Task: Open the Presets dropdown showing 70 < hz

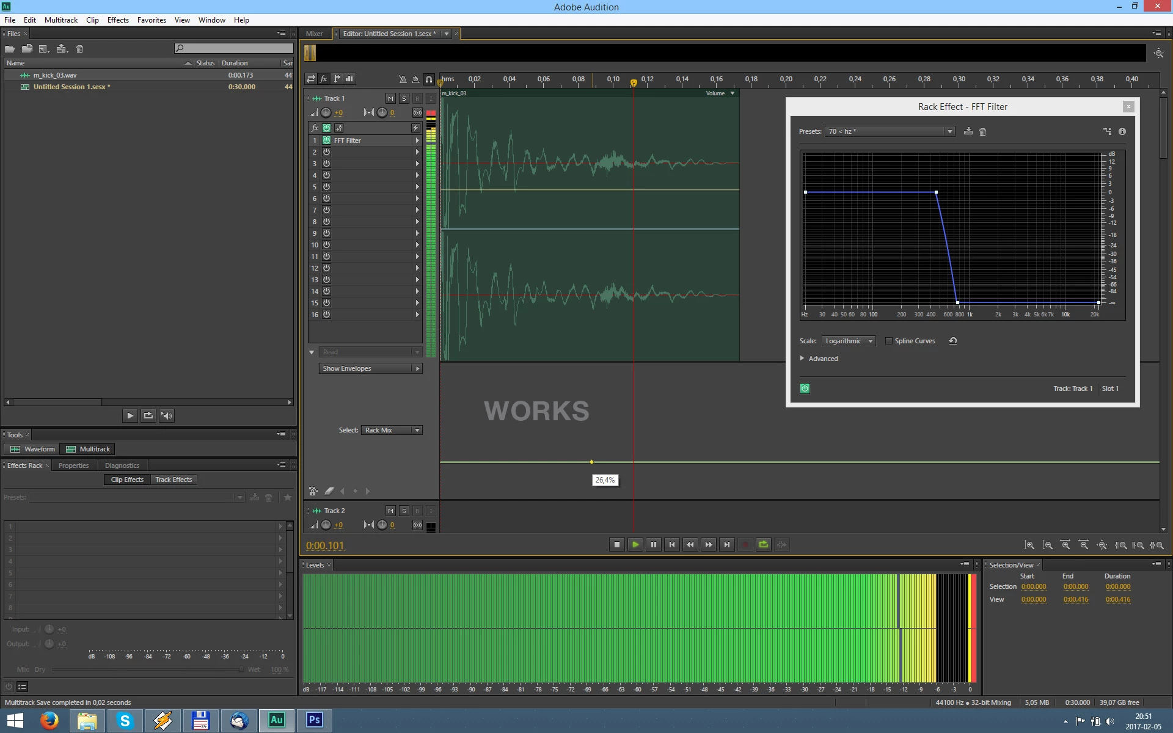Action: point(889,131)
